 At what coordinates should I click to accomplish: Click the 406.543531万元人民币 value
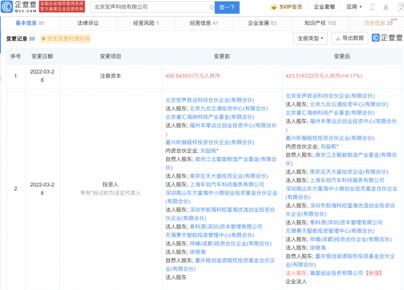pyautogui.click(x=192, y=76)
